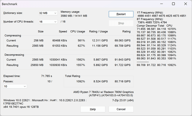Open the Number of CPU threads dropdown
Viewport: 192px width, 116px height.
tap(48, 22)
